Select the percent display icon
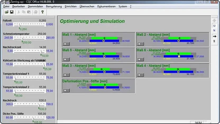This screenshot has height=124, width=220. coord(214,30)
